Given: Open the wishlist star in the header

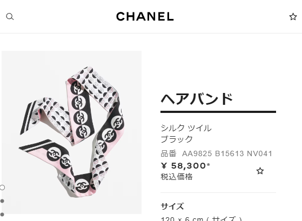Looking at the screenshot, I should [293, 17].
